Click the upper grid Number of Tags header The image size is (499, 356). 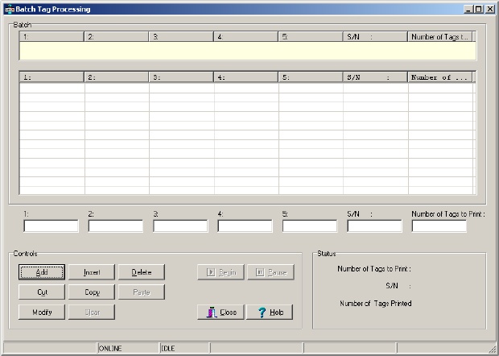click(440, 36)
